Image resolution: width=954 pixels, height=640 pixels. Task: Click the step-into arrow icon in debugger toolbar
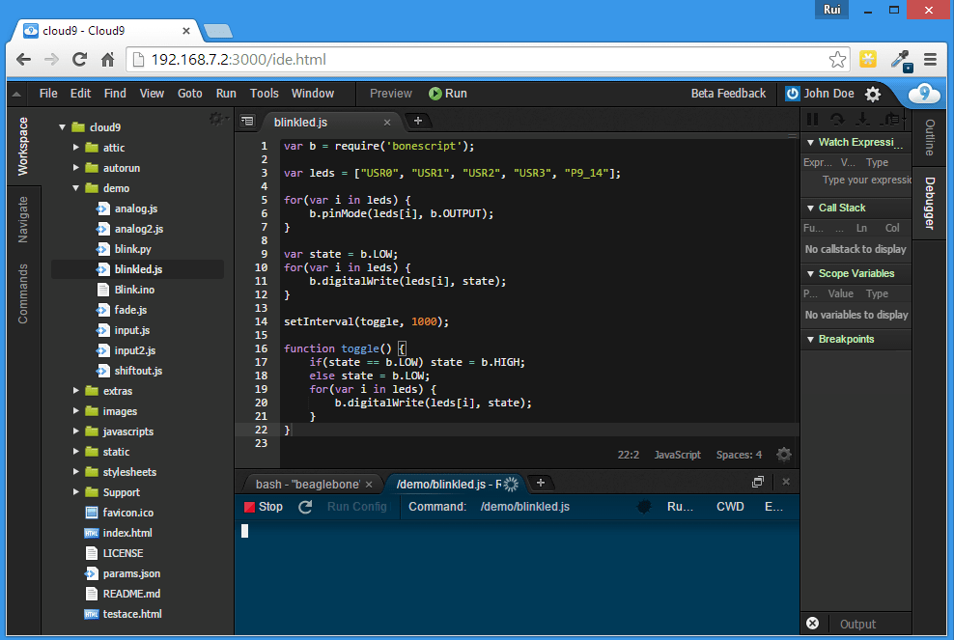click(860, 119)
